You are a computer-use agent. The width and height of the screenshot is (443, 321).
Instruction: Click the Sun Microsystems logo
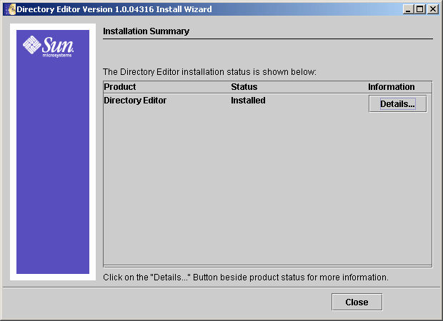point(48,46)
